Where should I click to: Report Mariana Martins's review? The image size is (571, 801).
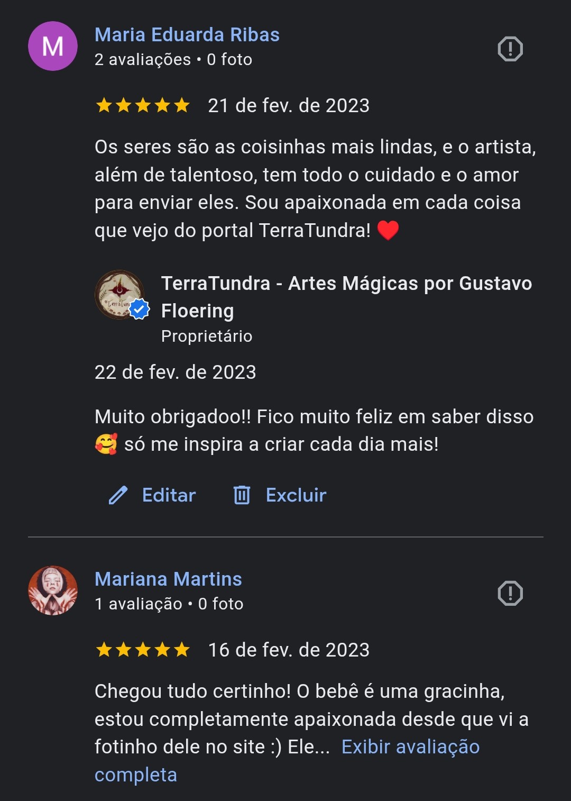click(x=510, y=593)
